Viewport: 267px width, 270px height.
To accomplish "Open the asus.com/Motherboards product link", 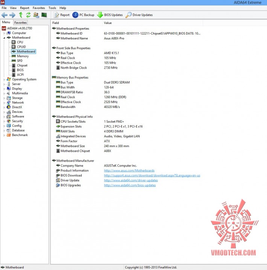I will [129, 171].
